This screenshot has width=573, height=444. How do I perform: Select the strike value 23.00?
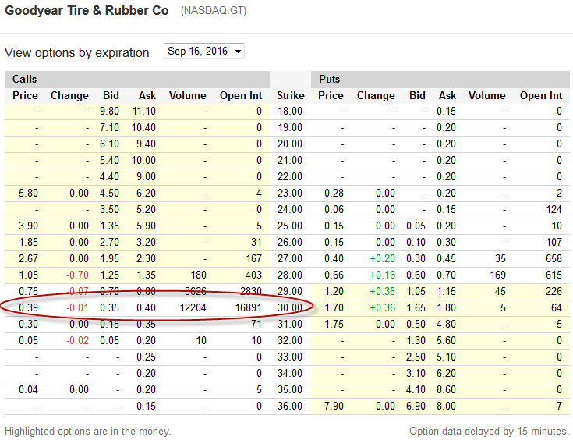click(290, 193)
